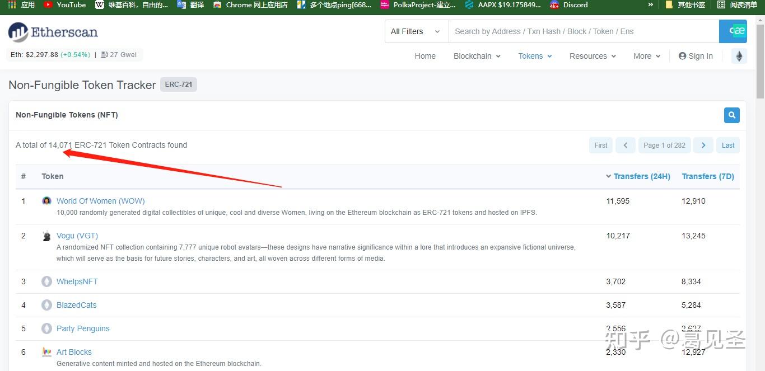
Task: Open Vogu token robot icon
Action: click(46, 236)
